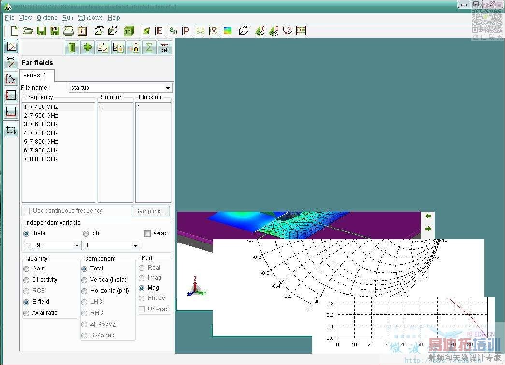Expand the theta range 0 ... 90 dropdown

[x=53, y=245]
